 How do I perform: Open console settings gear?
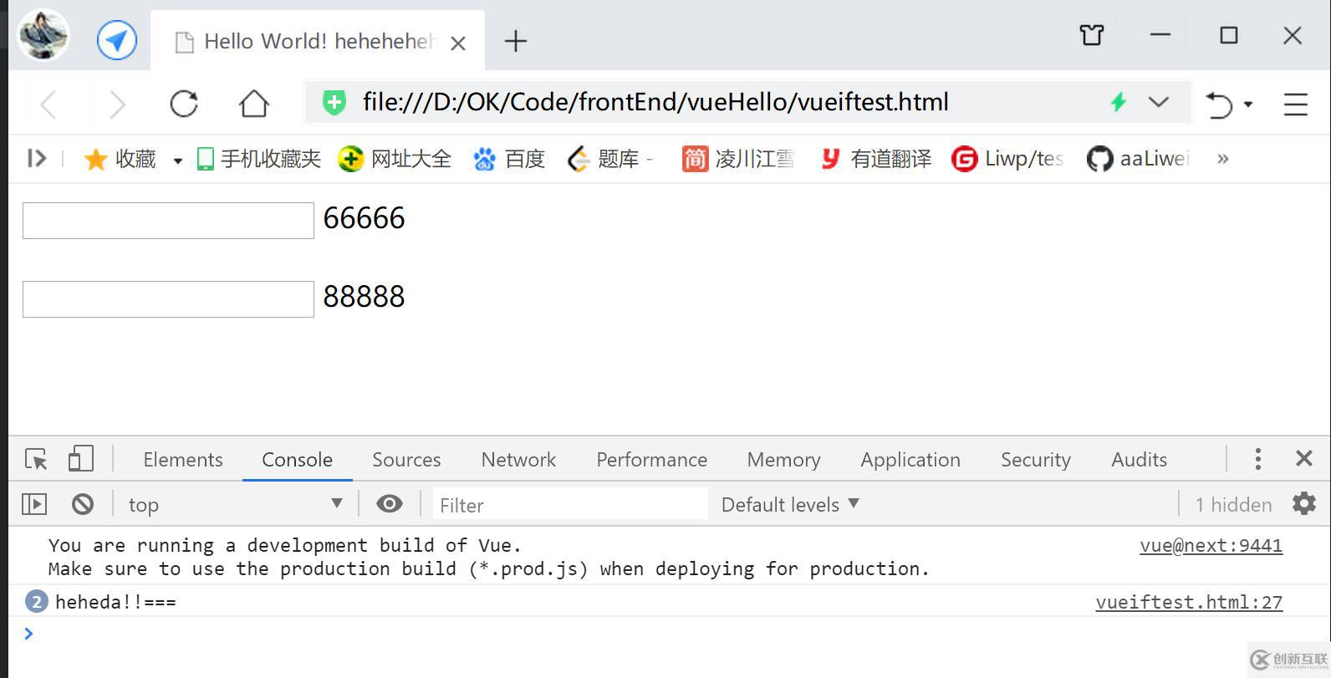click(1304, 503)
